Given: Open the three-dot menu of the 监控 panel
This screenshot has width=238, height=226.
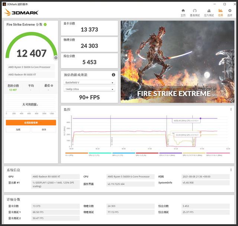Looking at the screenshot, I should click(x=231, y=109).
